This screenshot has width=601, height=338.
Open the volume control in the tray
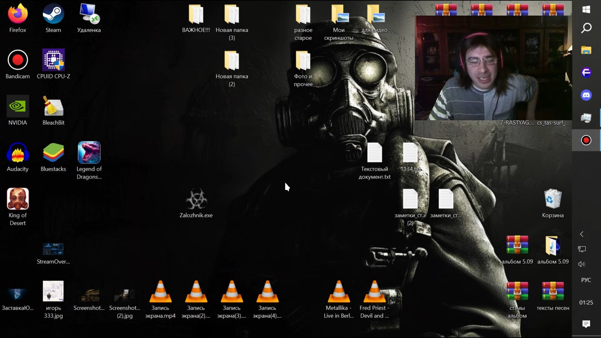582,264
